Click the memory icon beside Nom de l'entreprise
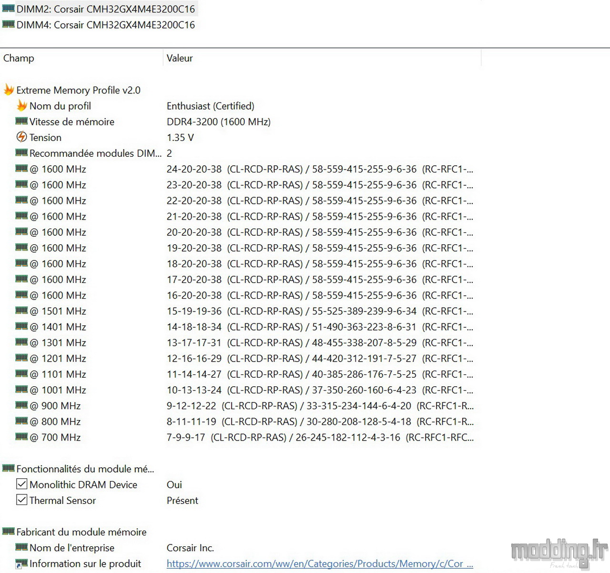The width and height of the screenshot is (610, 573). point(21,547)
